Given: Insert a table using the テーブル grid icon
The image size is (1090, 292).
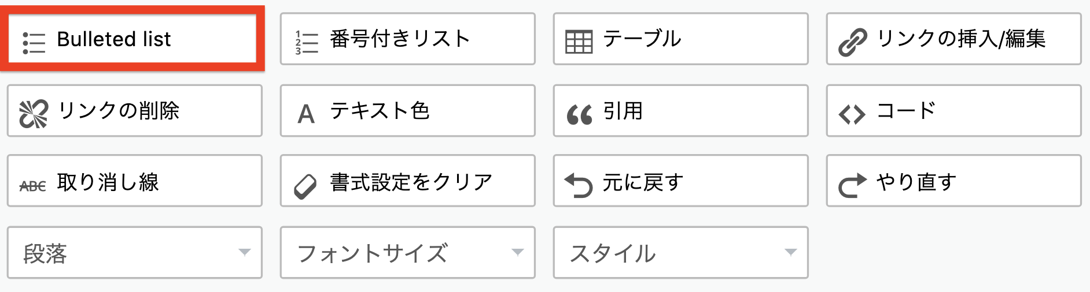Looking at the screenshot, I should 579,42.
